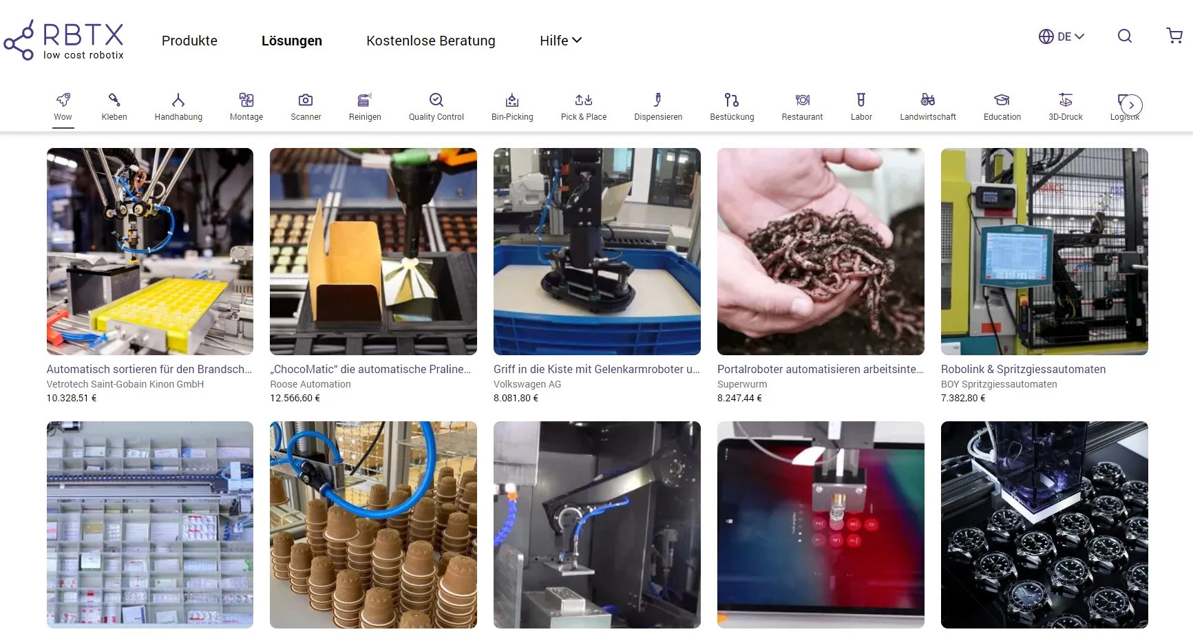Expand the Hilfe menu
This screenshot has width=1193, height=634.
click(x=560, y=41)
